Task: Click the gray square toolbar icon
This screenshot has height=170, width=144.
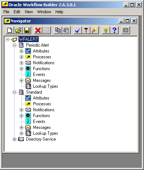Action: click(126, 30)
